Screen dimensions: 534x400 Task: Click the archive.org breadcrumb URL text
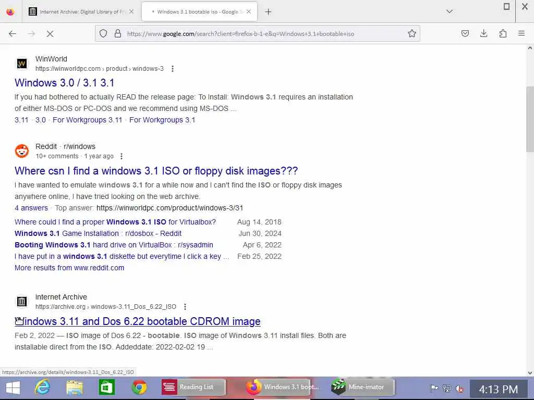(106, 307)
